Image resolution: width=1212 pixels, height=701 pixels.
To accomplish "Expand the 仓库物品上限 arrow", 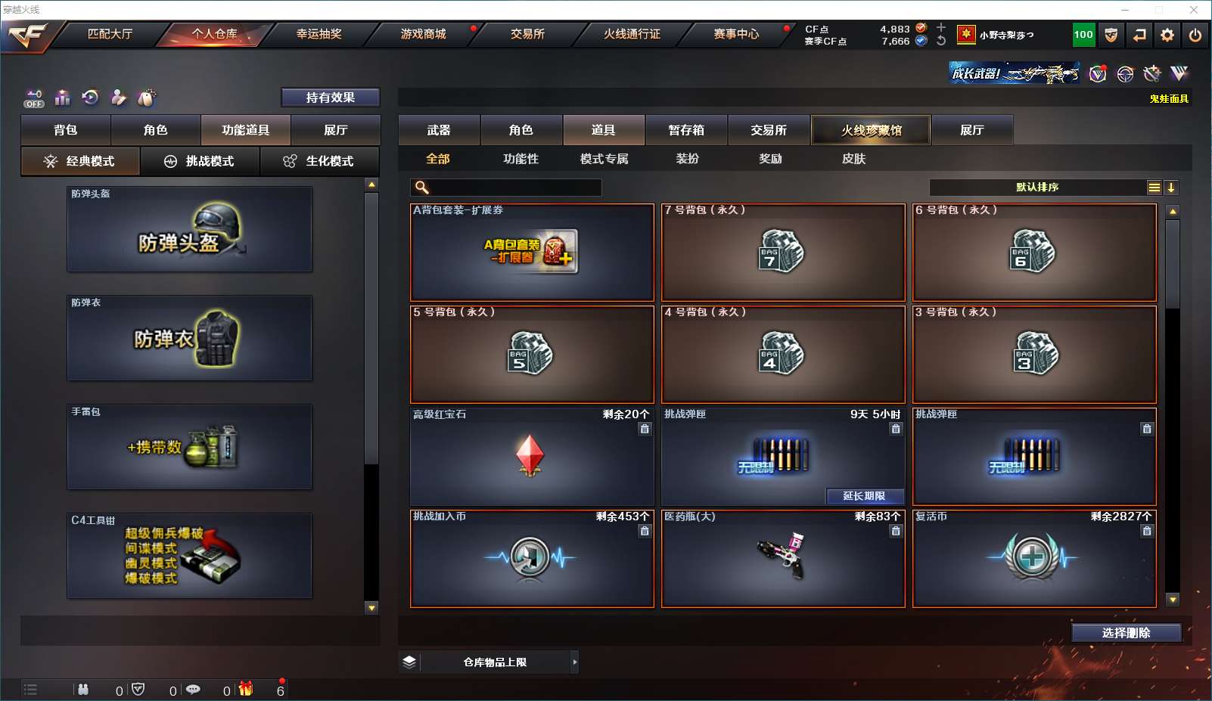I will [575, 662].
